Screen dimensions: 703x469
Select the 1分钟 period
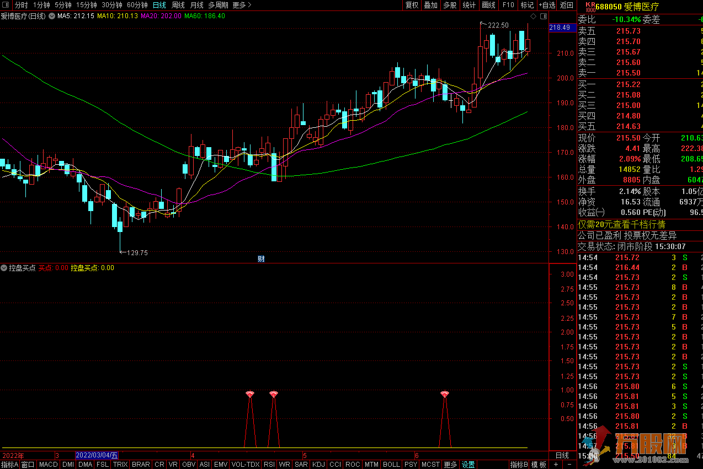[x=41, y=5]
